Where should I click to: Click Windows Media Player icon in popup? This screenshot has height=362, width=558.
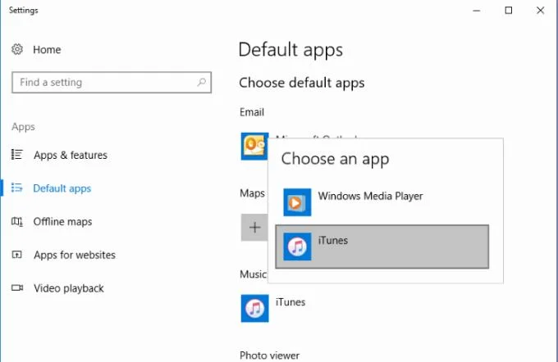click(x=297, y=202)
